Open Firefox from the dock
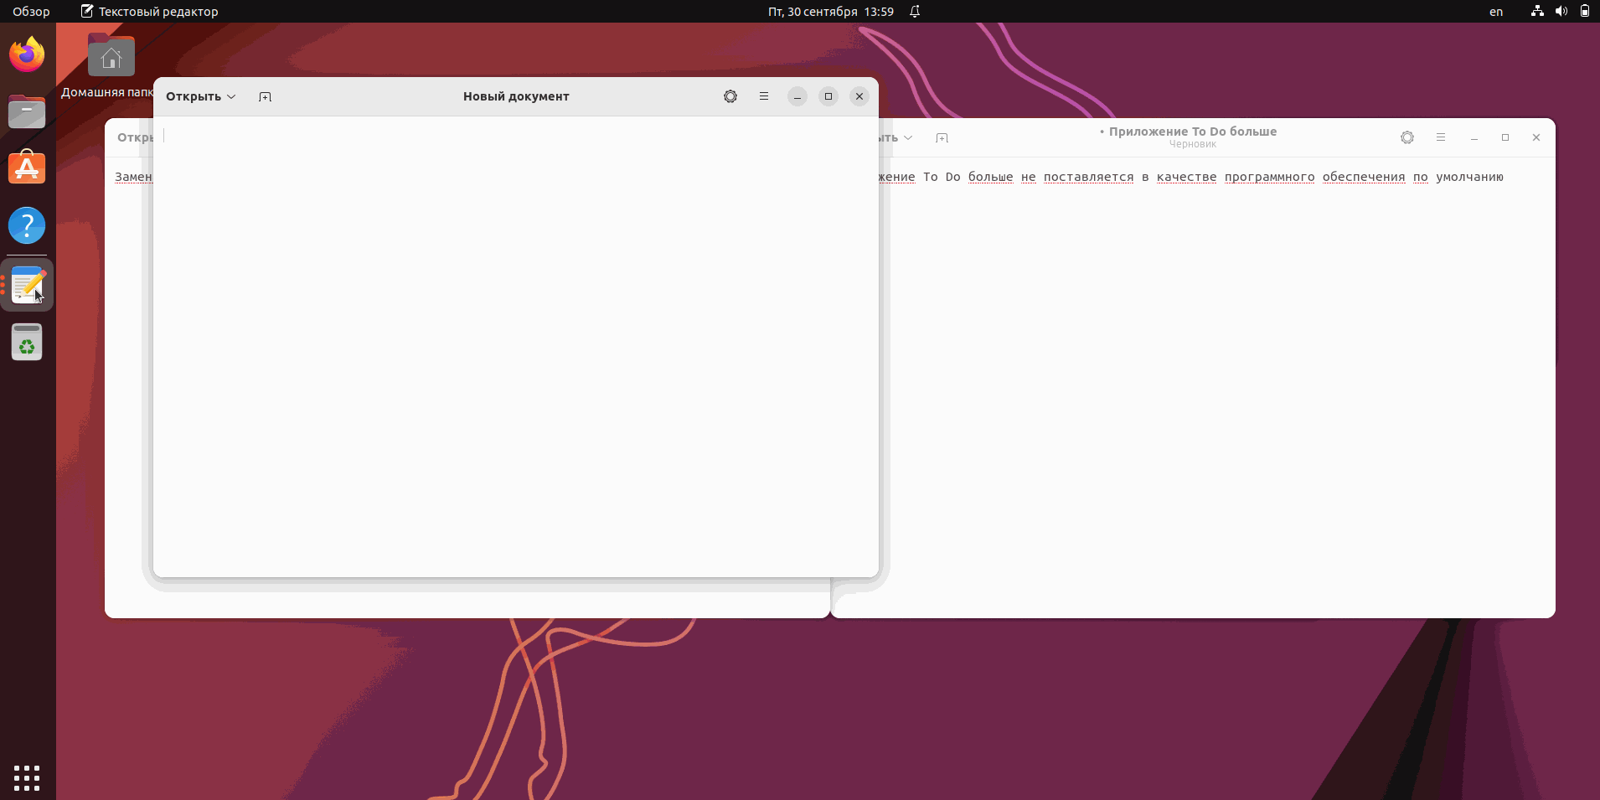1600x800 pixels. (27, 54)
